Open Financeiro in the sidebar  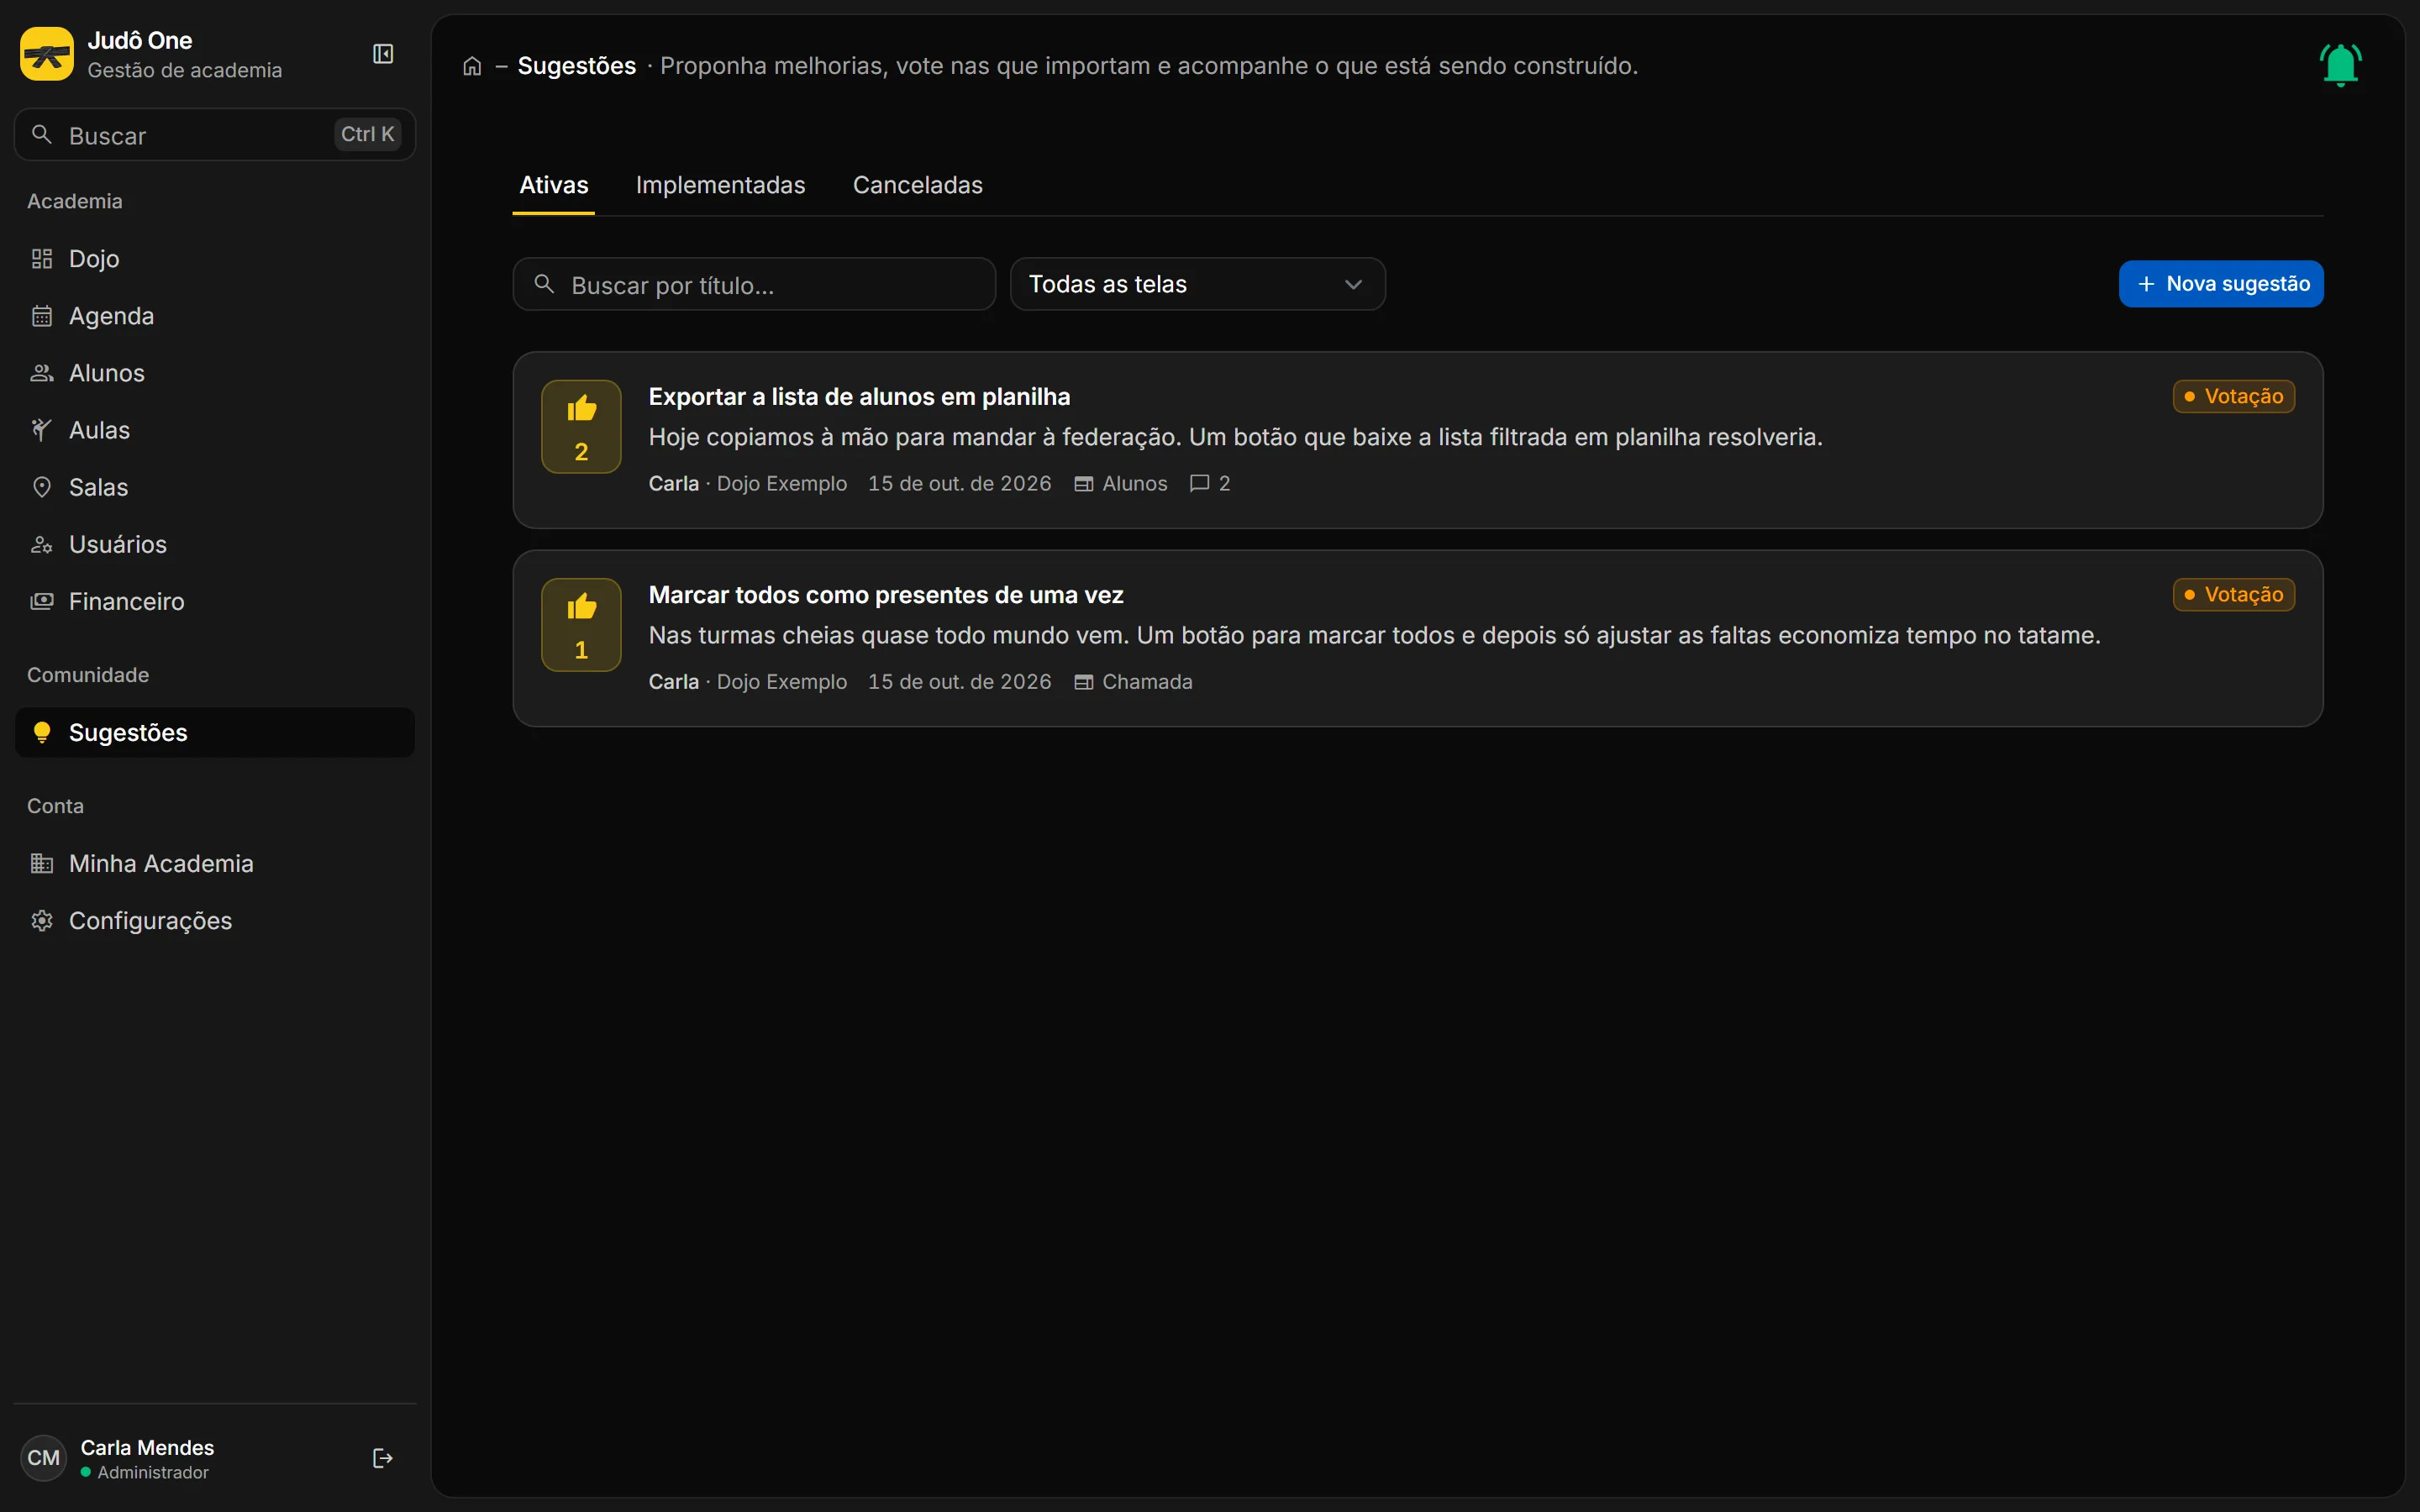point(215,601)
